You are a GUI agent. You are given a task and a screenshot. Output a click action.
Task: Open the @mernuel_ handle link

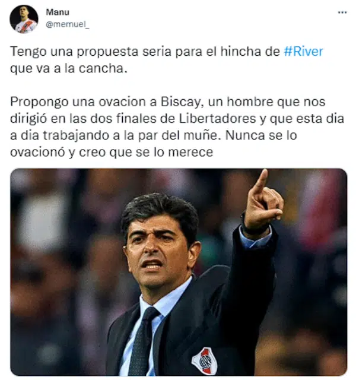[x=68, y=24]
